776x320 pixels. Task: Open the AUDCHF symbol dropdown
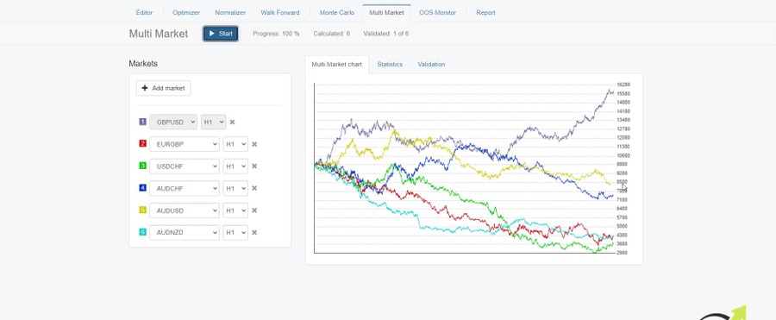click(185, 188)
